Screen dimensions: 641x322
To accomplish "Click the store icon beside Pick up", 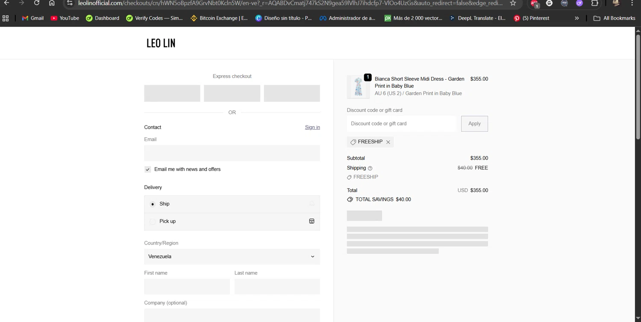I will point(312,221).
